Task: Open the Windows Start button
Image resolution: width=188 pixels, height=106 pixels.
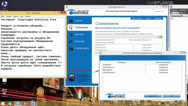Action: (3, 104)
